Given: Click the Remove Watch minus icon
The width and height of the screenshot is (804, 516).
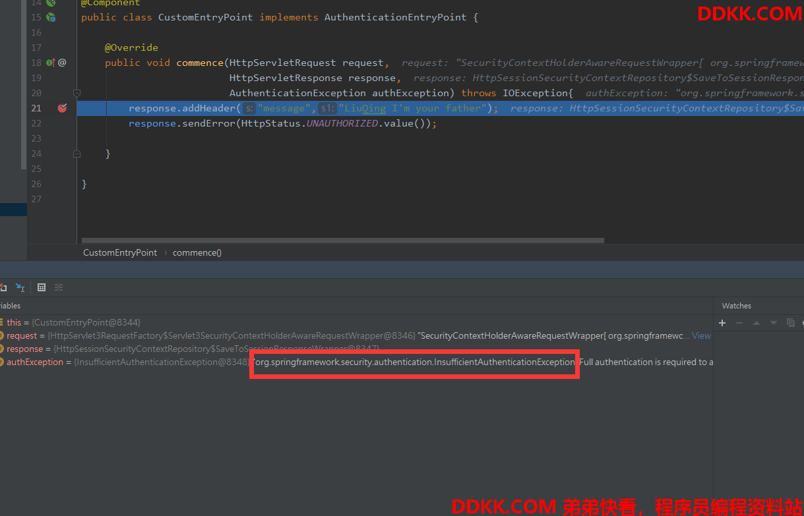Looking at the screenshot, I should point(739,323).
